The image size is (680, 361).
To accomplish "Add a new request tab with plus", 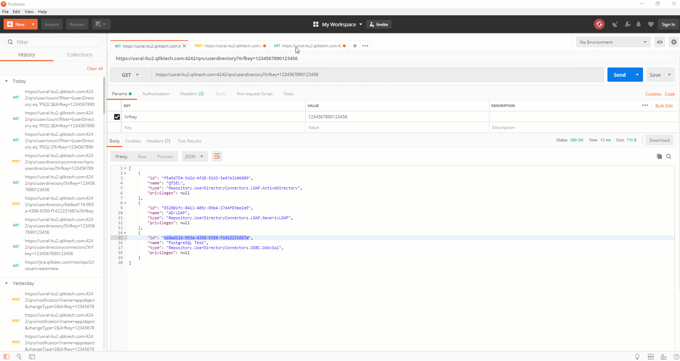I will coord(355,46).
